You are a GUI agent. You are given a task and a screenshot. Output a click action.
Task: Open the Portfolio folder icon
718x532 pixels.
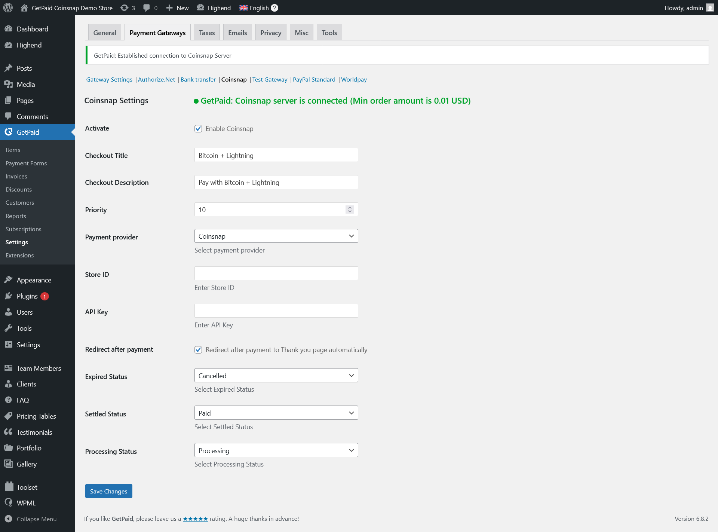tap(8, 448)
